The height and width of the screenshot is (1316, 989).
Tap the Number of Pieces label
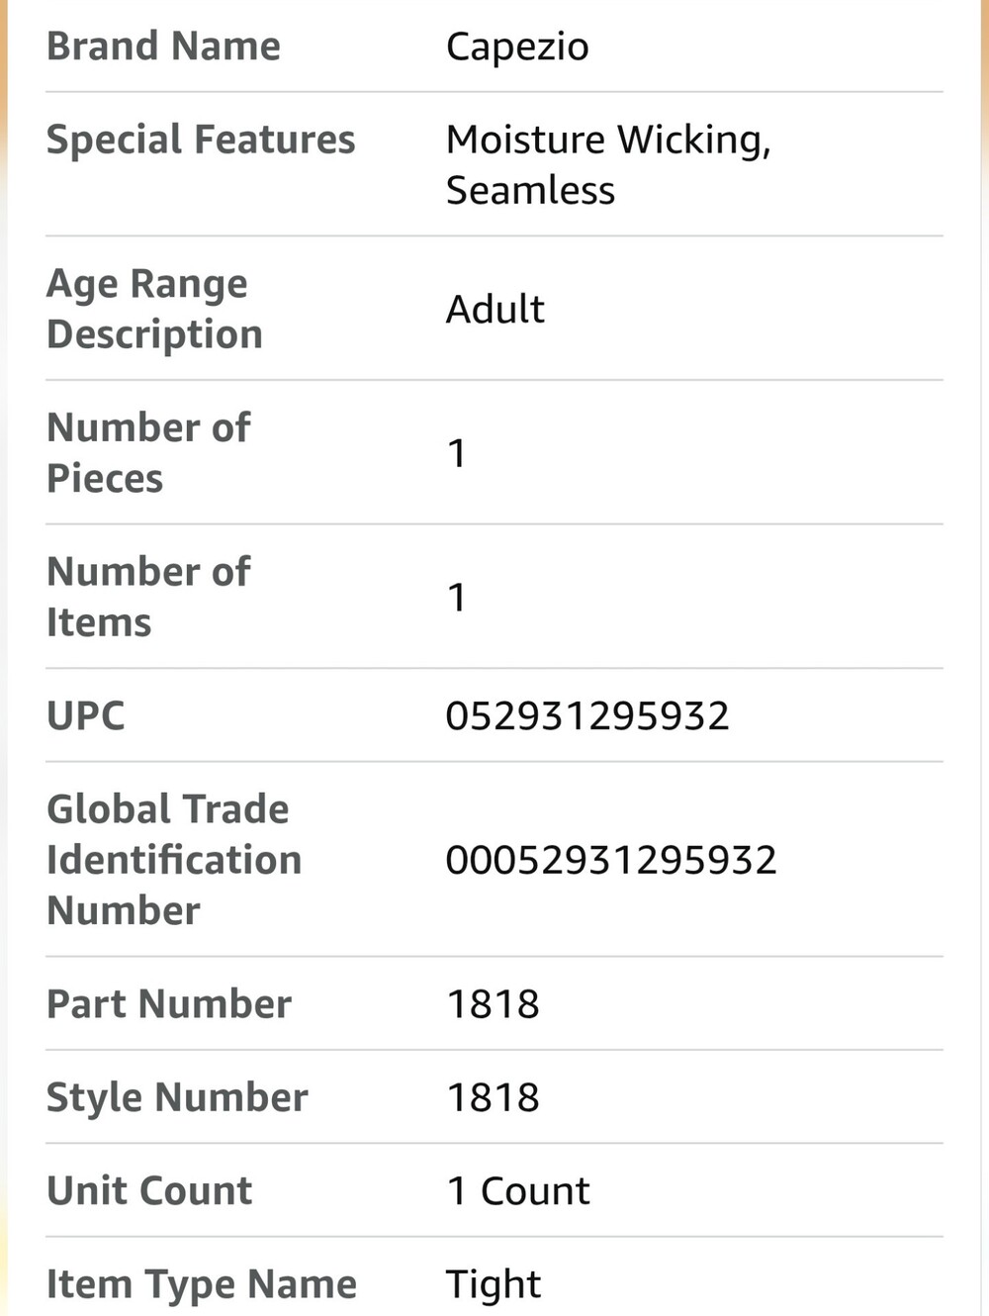(148, 452)
